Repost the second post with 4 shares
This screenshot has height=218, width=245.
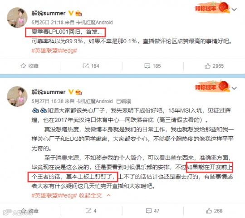point(91,211)
